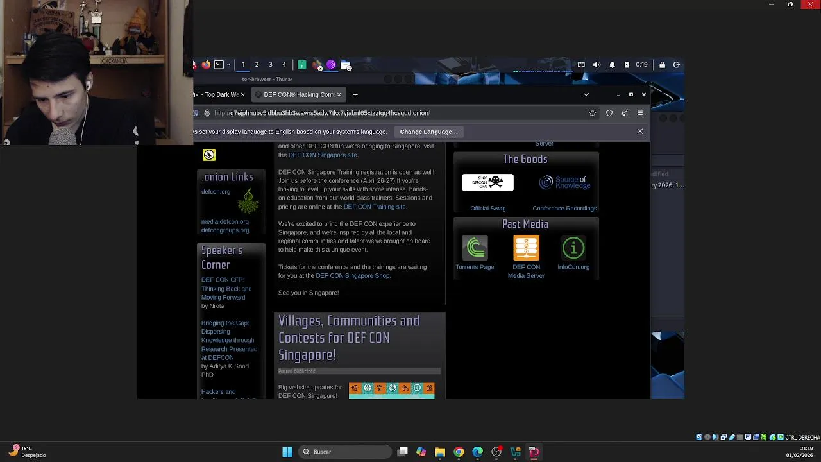Screen dimensions: 821x462
Task: Click the DEF CON Singapore banner thumbnail
Action: [392, 391]
